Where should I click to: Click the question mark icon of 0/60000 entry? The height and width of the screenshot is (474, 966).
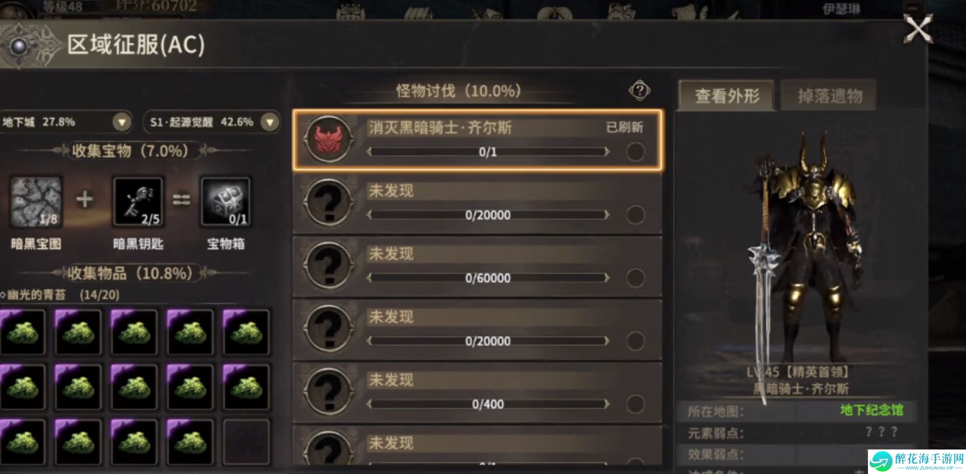[x=329, y=265]
